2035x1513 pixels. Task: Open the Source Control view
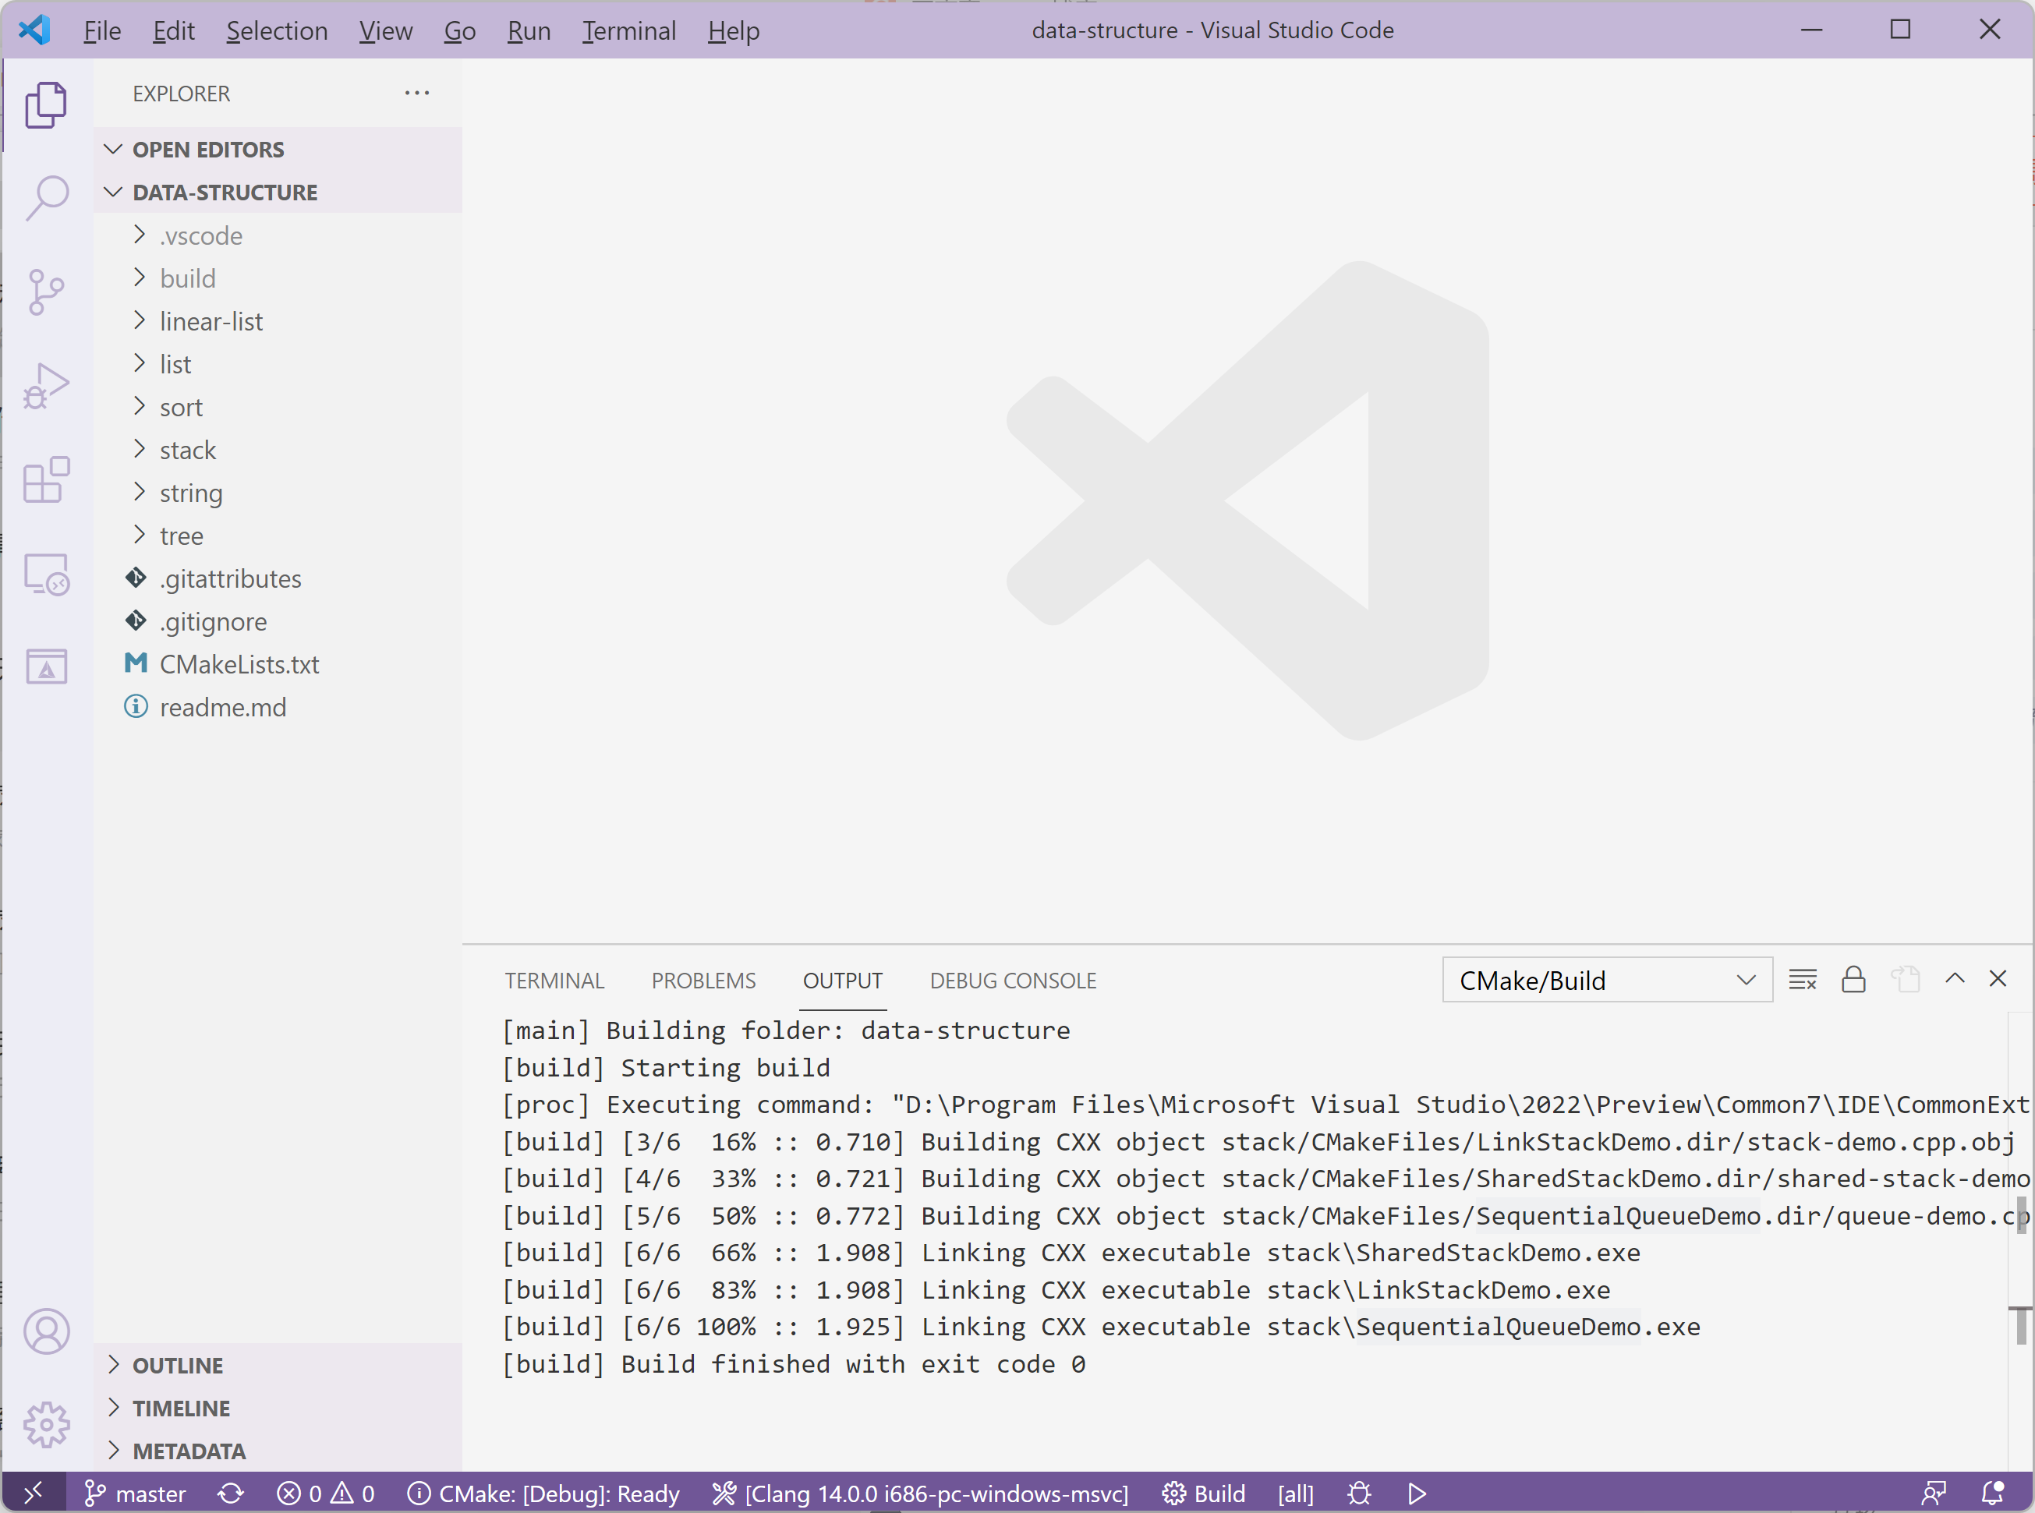47,292
